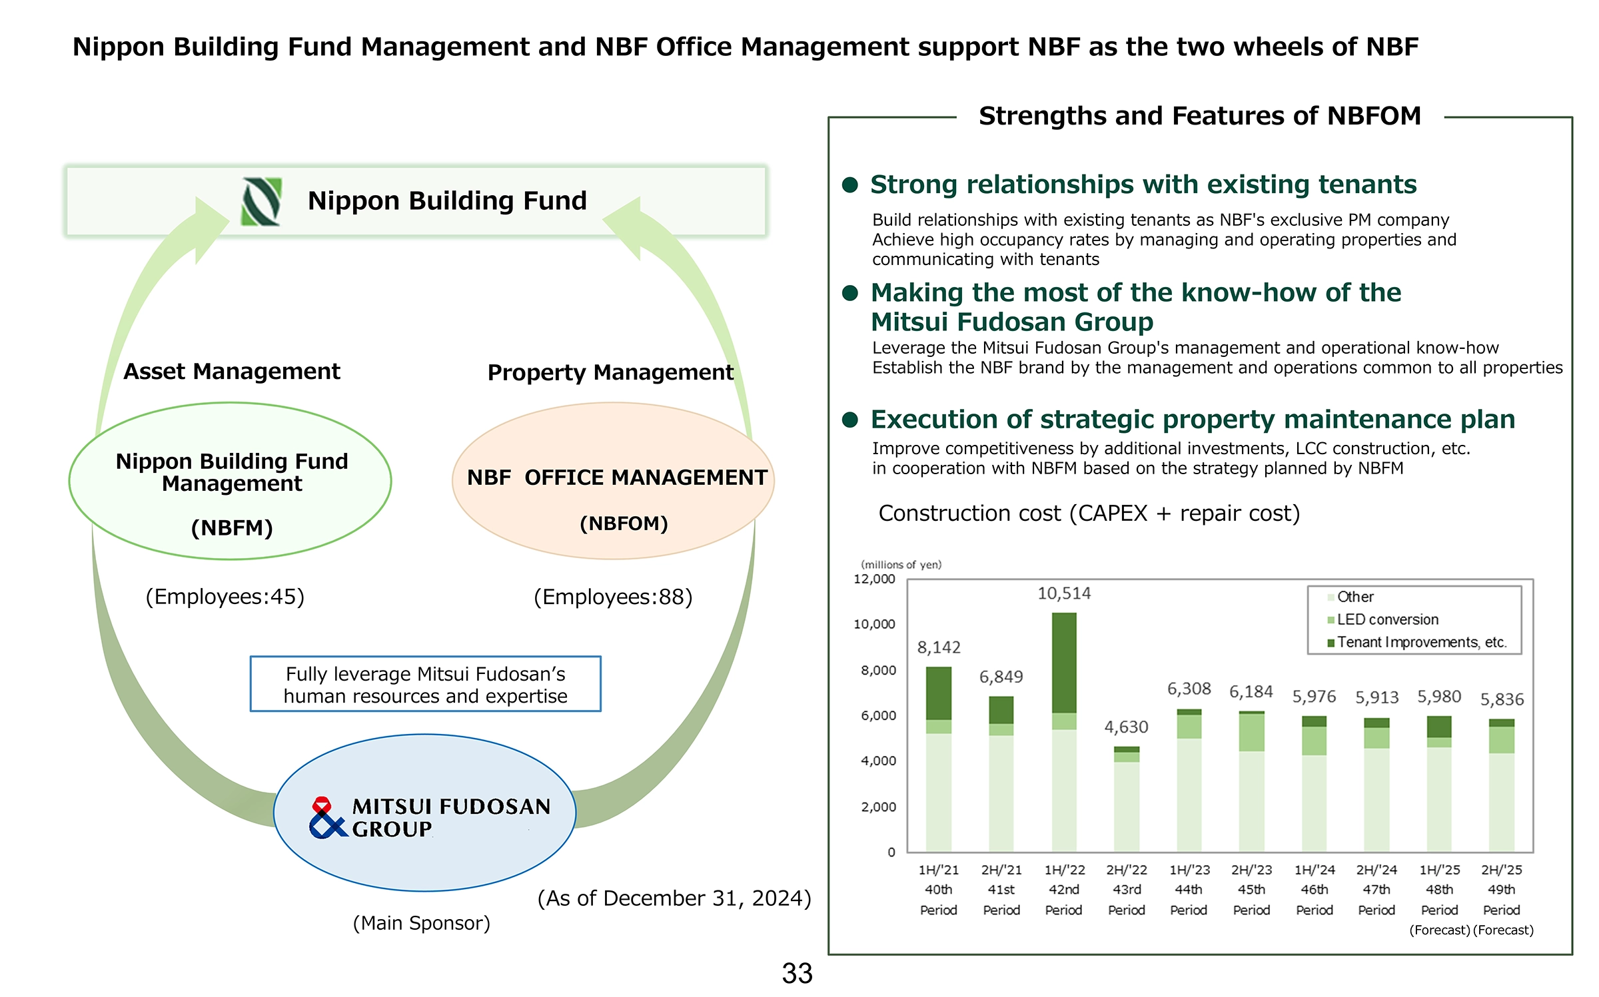The width and height of the screenshot is (1599, 997).
Task: Click the 8,142 value label
Action: click(x=939, y=647)
